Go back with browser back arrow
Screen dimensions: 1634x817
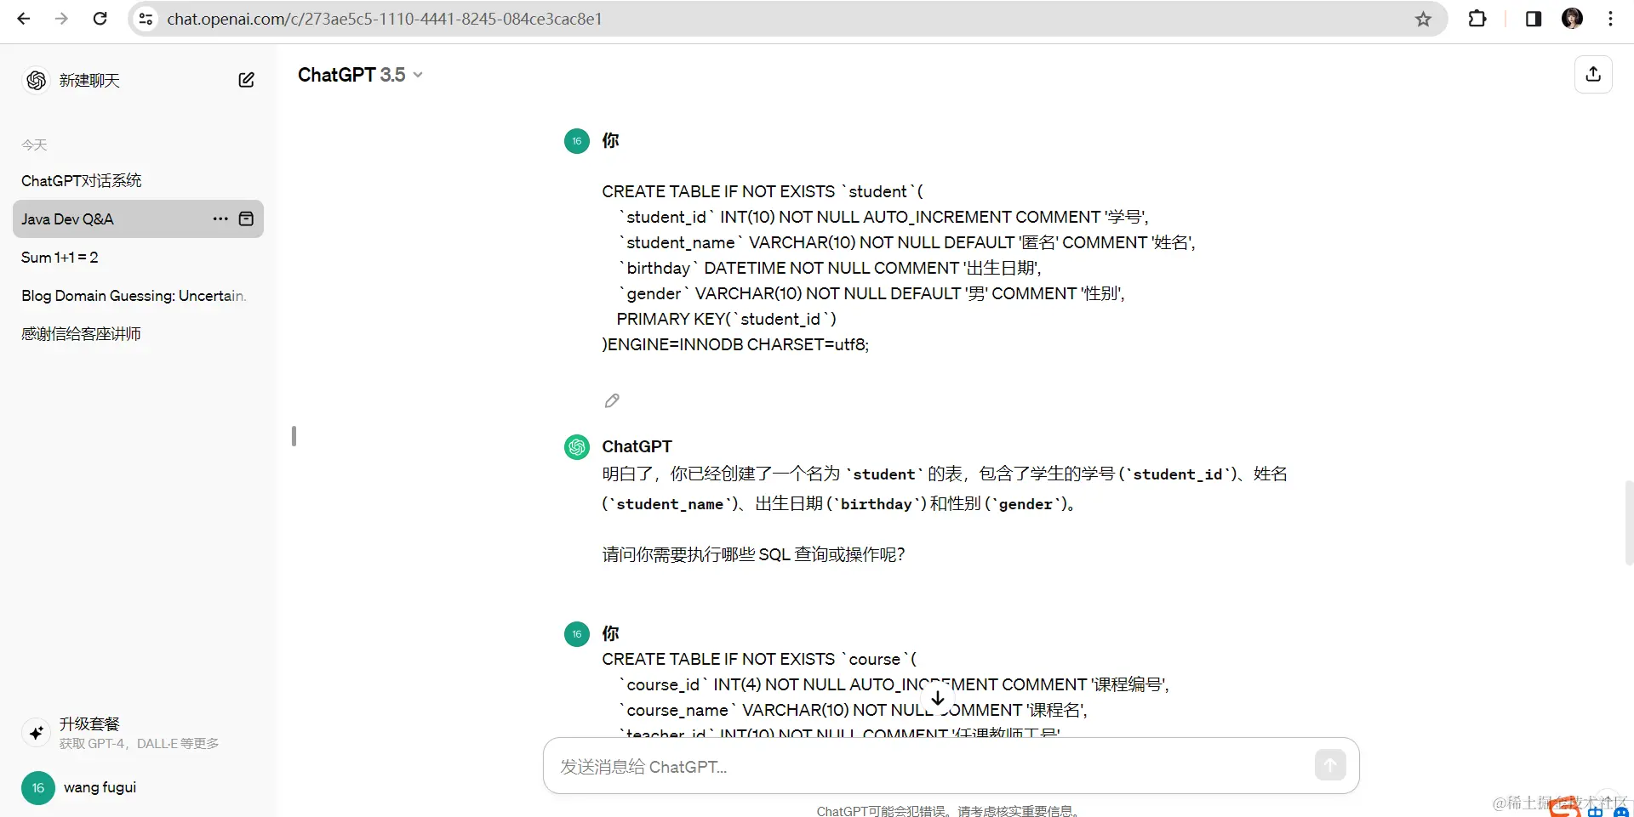23,19
